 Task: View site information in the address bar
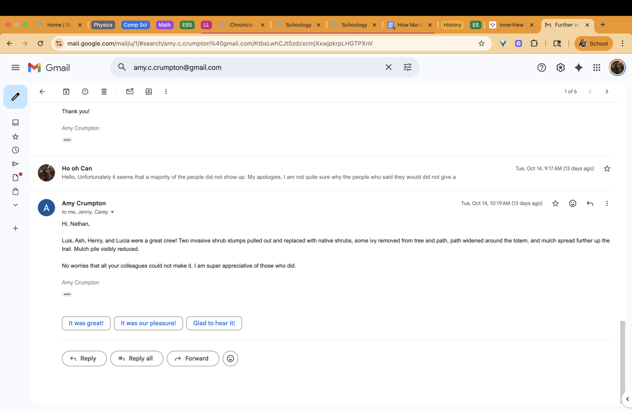click(59, 43)
